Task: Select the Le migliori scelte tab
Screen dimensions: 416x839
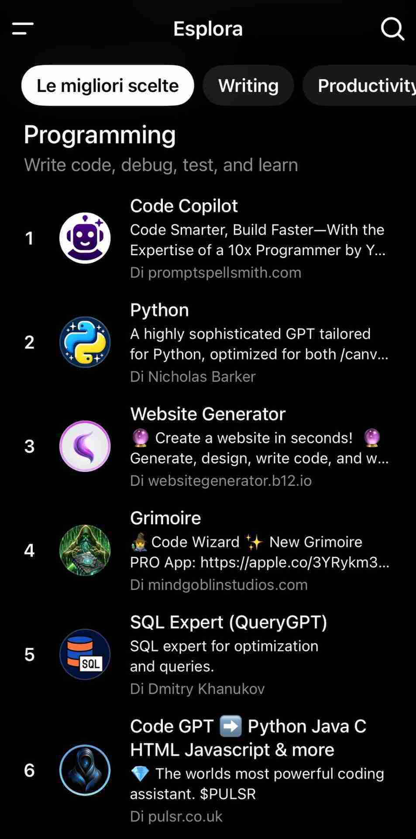Action: (x=107, y=86)
